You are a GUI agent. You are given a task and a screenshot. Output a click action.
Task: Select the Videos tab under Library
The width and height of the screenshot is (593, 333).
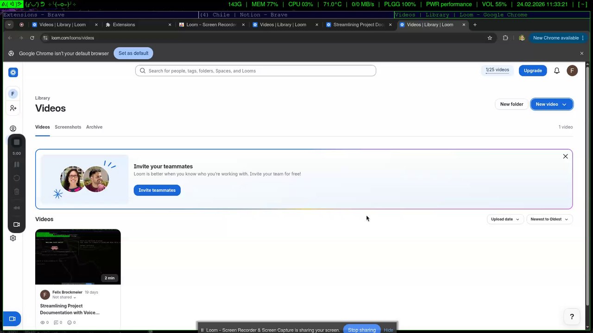coord(43,127)
